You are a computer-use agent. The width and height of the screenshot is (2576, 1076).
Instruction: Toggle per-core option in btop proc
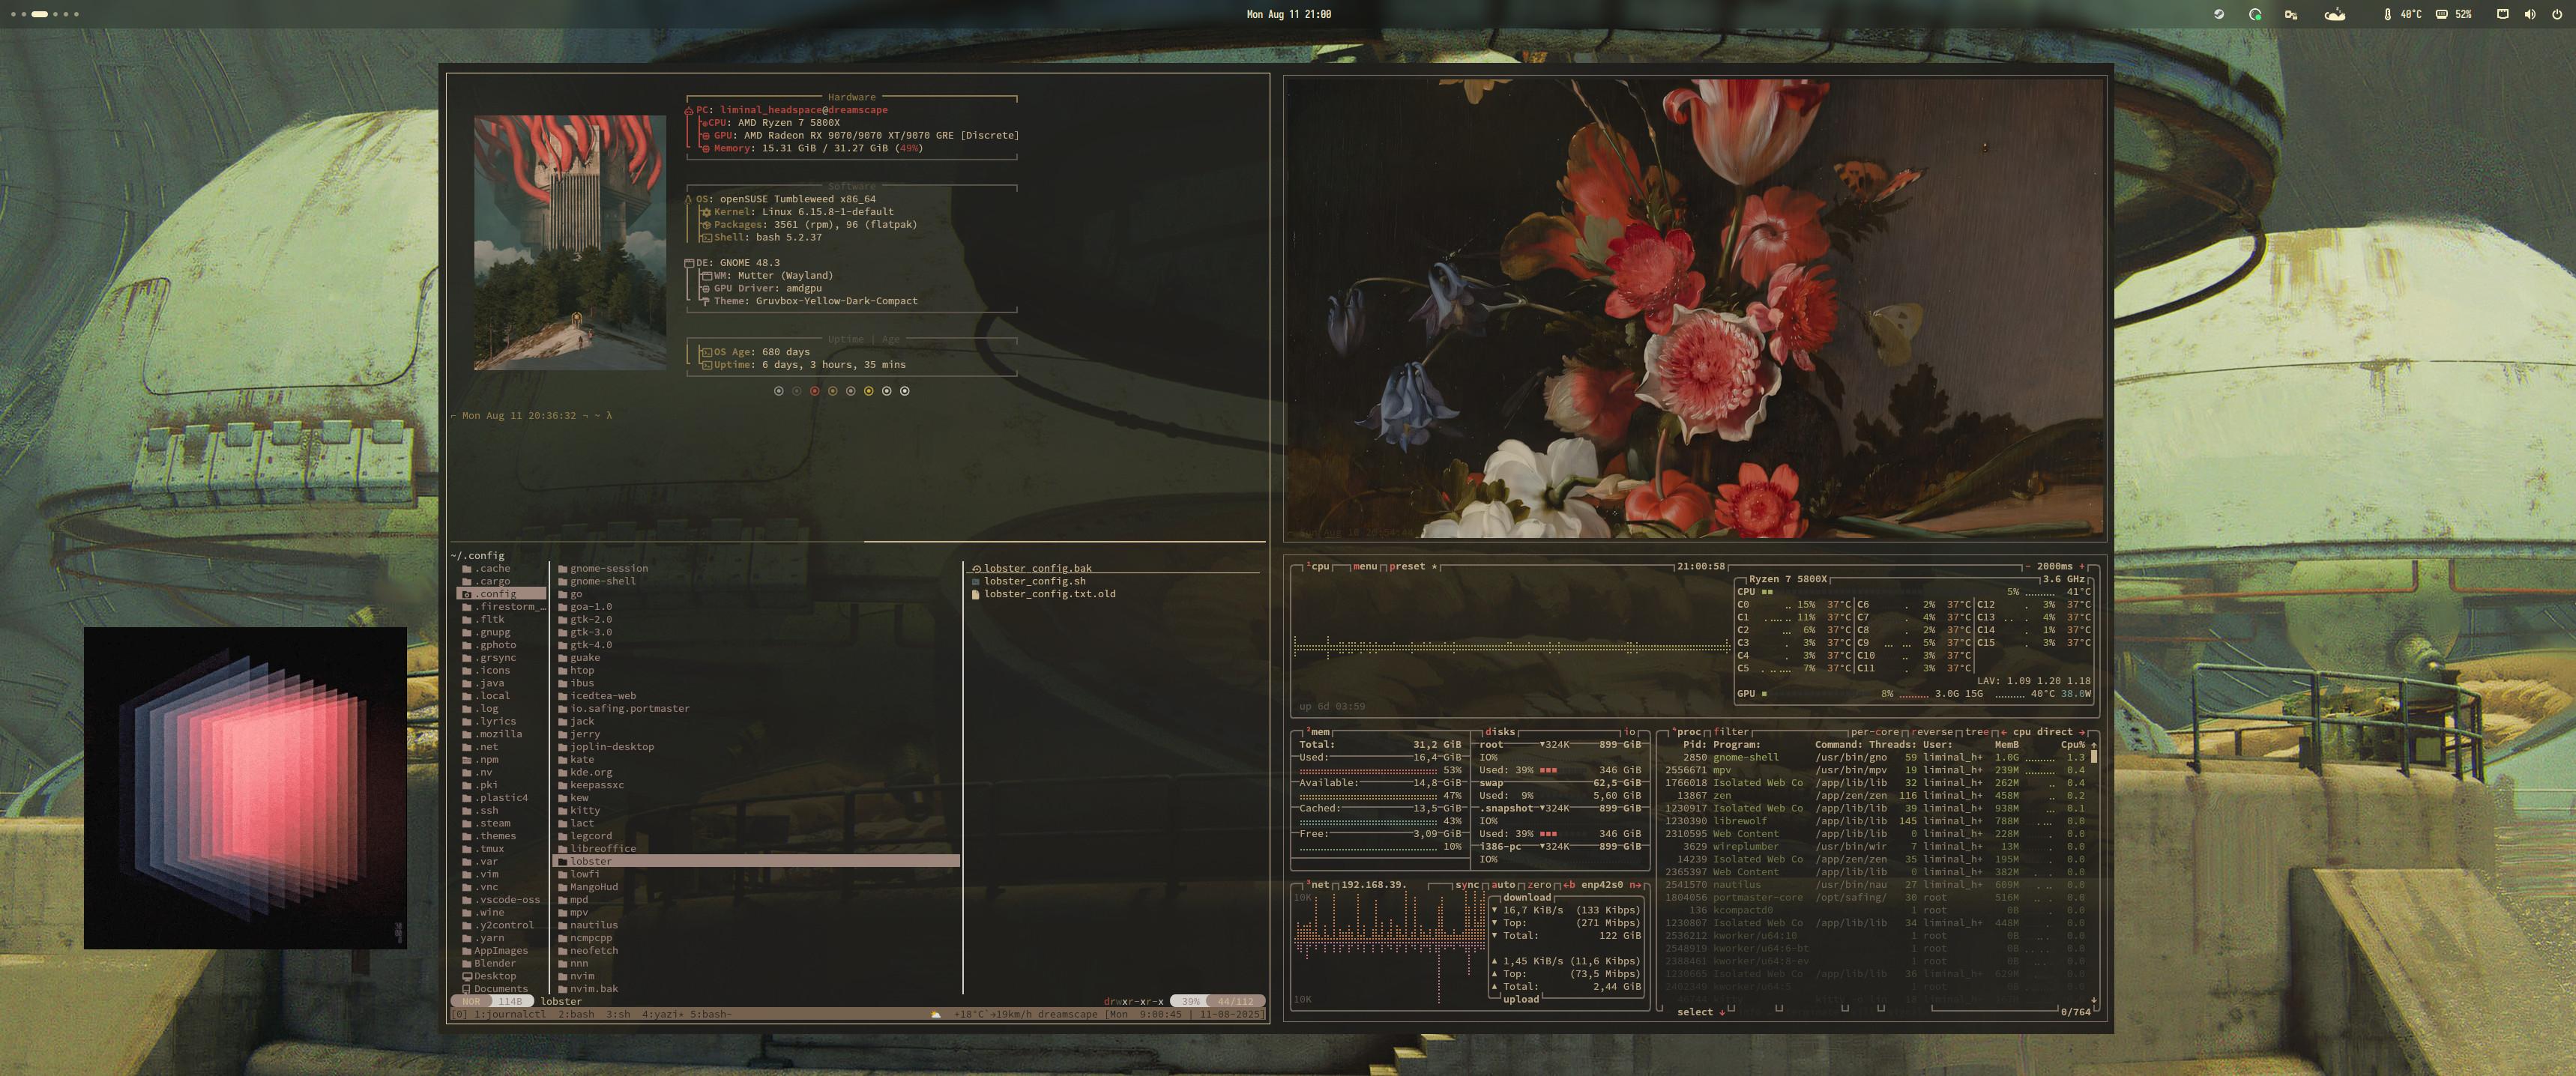(1874, 732)
